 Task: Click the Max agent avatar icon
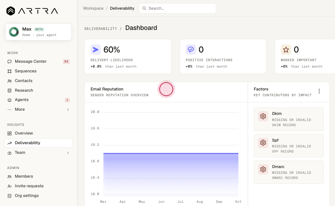pos(14,32)
